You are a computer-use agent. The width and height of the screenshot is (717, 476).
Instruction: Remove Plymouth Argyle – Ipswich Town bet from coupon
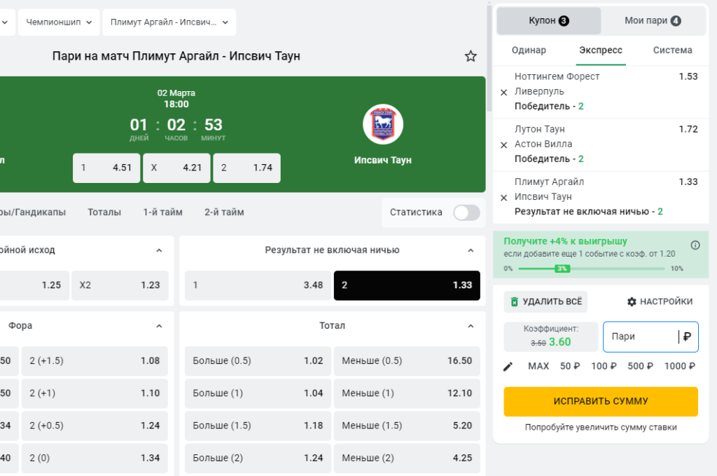click(504, 198)
